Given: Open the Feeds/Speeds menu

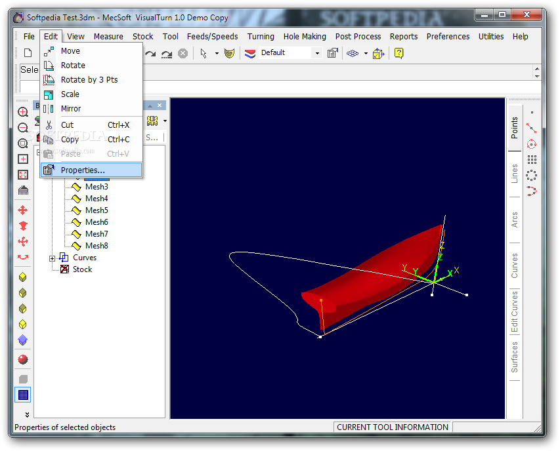Looking at the screenshot, I should click(212, 36).
